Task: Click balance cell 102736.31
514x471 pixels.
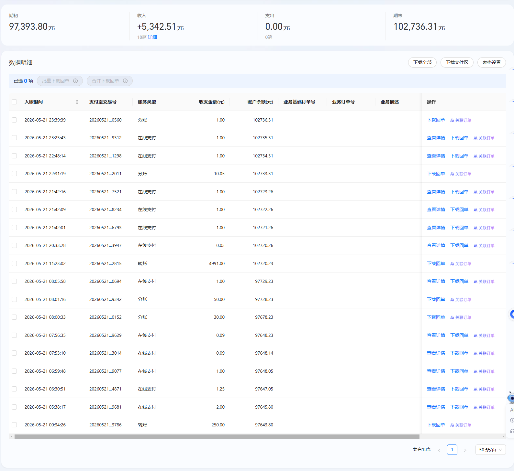Action: 263,120
